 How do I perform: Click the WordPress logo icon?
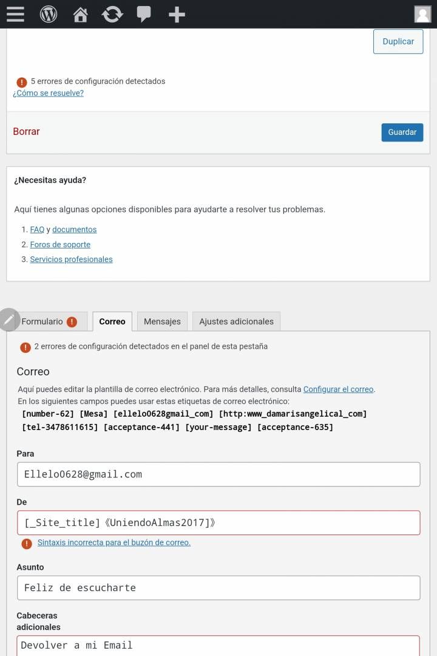point(49,14)
